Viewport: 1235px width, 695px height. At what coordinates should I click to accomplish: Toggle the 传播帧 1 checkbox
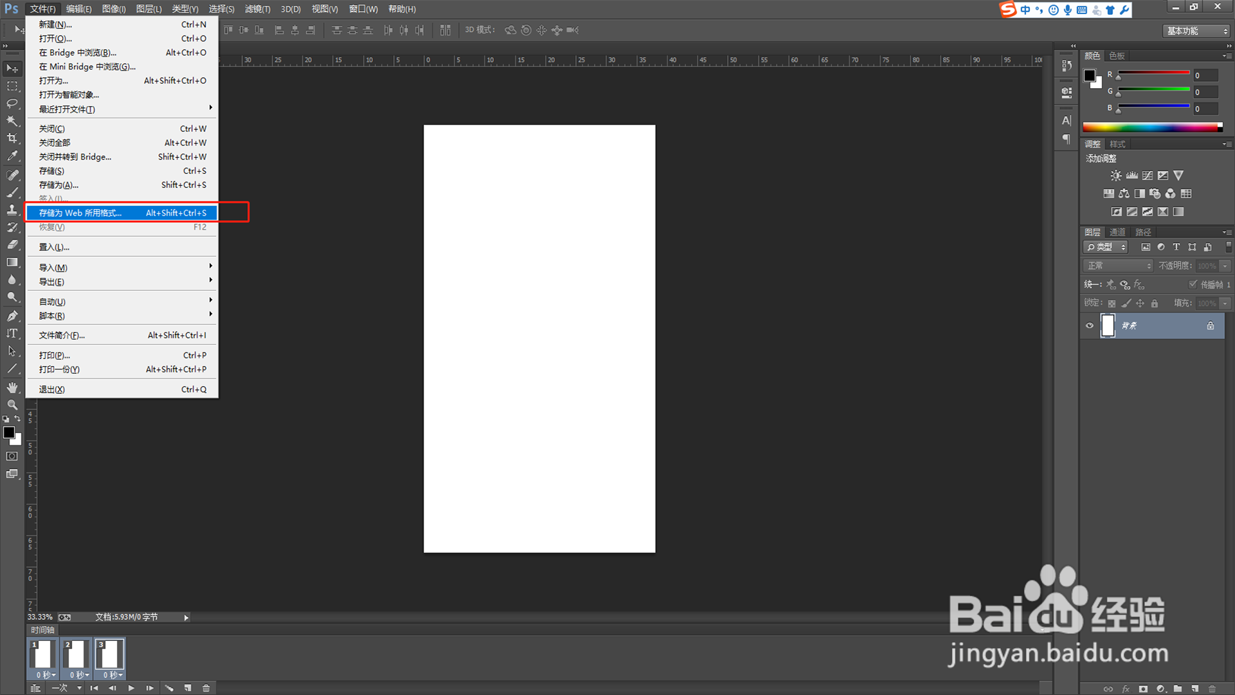coord(1193,284)
